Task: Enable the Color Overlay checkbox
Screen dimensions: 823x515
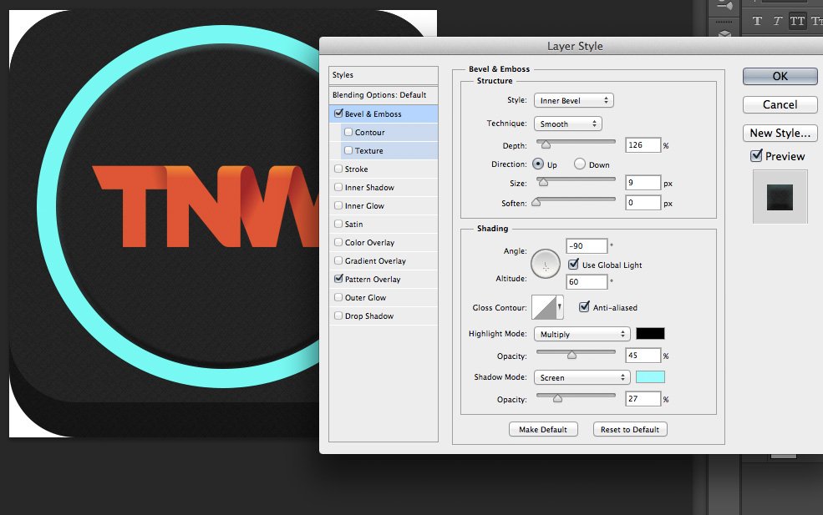Action: (338, 242)
